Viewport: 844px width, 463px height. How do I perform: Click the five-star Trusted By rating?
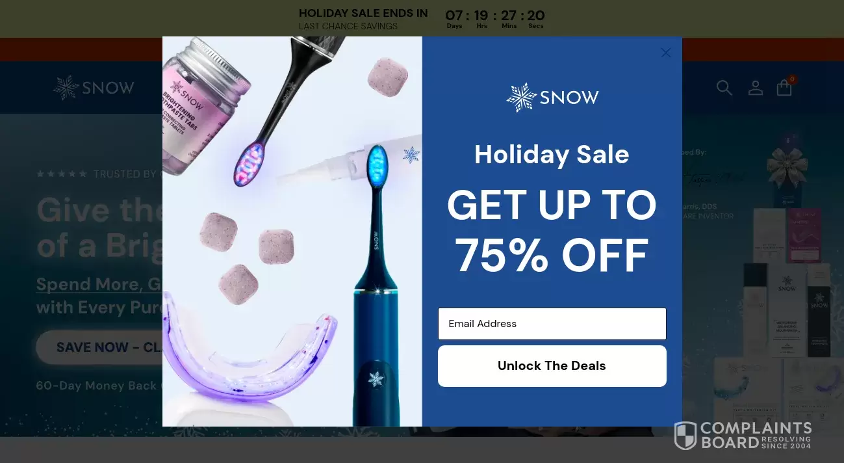(62, 174)
